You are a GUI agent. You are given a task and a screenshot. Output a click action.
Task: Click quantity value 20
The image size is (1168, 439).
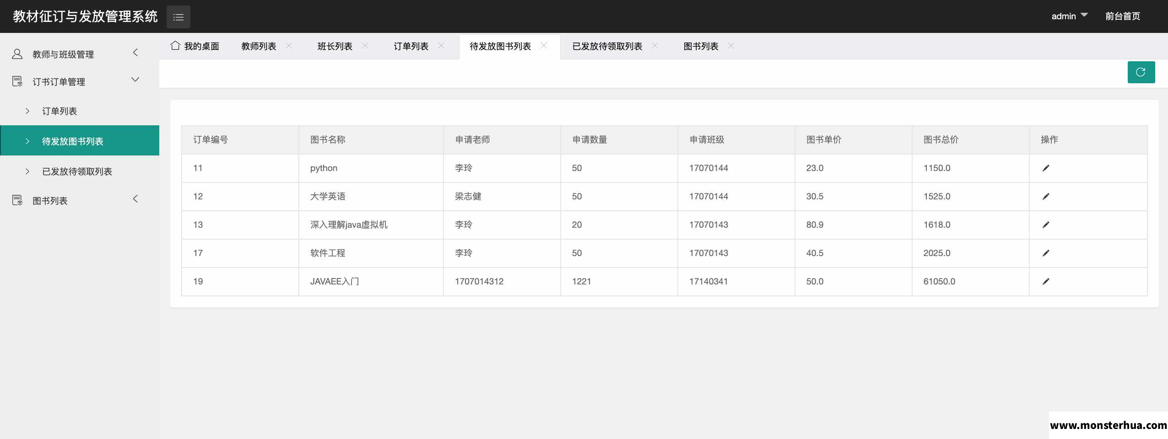(x=577, y=225)
